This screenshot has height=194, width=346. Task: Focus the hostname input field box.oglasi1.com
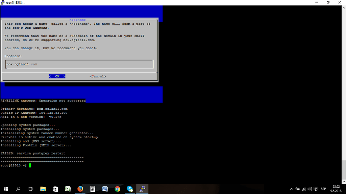79,64
